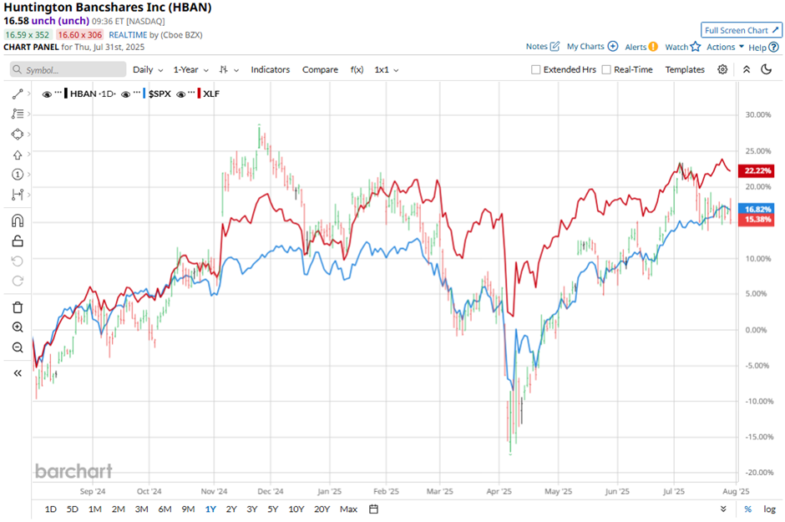Enable the Extended Hrs checkbox
The height and width of the screenshot is (522, 785).
click(x=535, y=69)
